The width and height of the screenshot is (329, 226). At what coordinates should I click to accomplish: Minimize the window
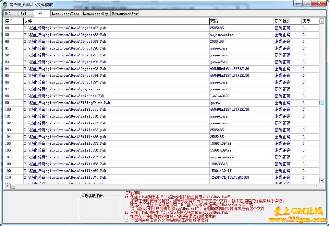[x=298, y=4]
